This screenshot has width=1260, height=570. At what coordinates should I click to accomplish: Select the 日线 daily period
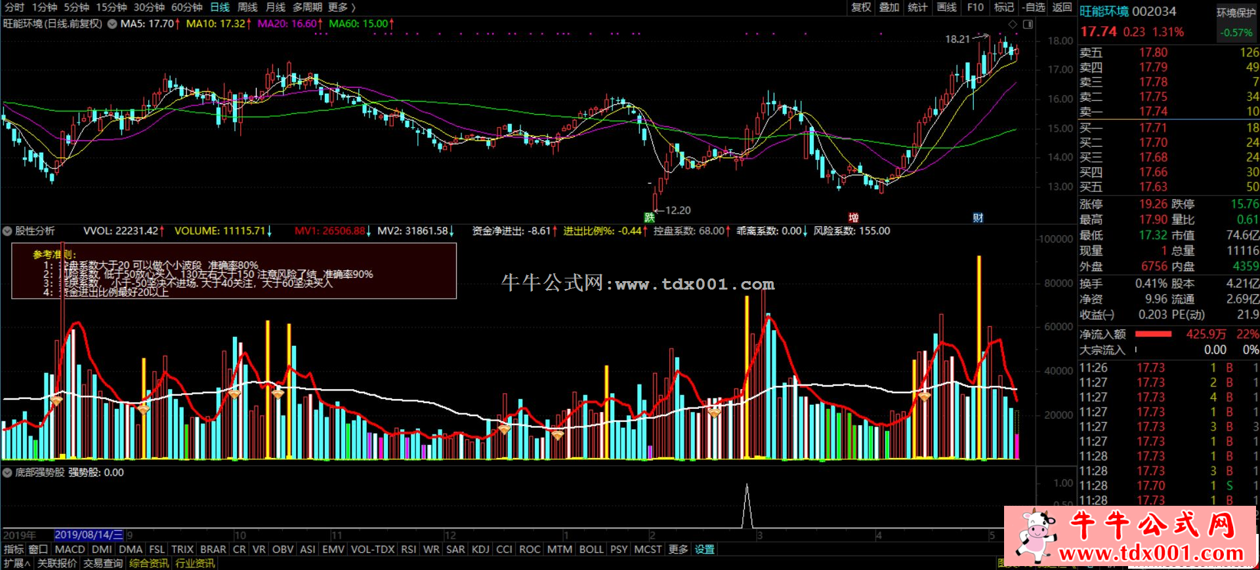click(220, 7)
